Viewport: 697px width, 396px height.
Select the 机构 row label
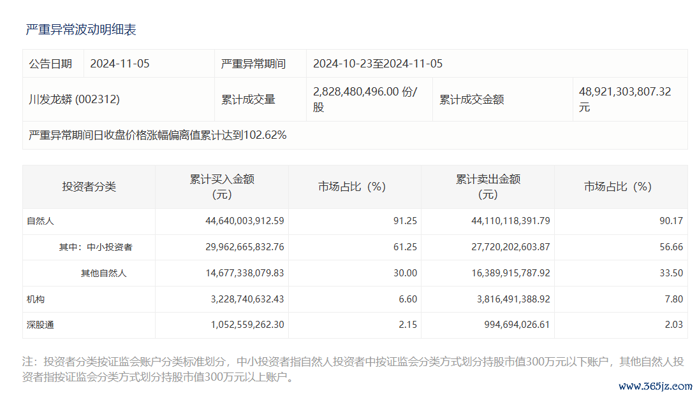[36, 300]
